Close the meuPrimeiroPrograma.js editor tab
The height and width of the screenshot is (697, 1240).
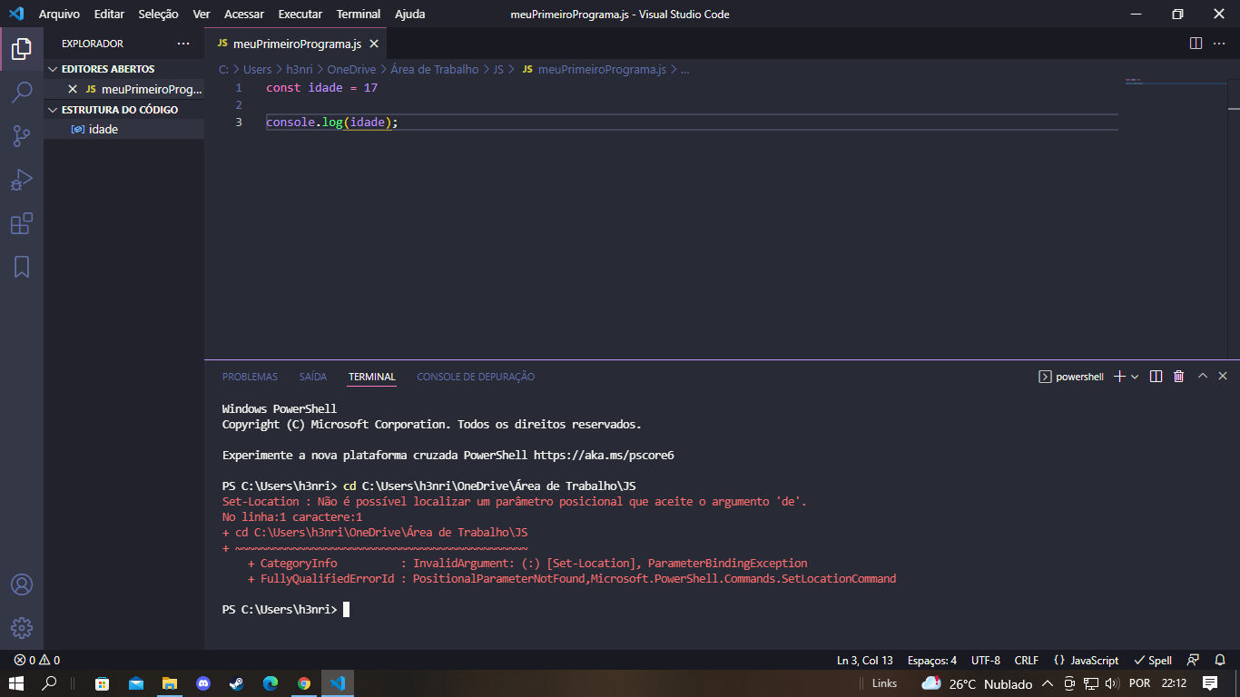(373, 44)
